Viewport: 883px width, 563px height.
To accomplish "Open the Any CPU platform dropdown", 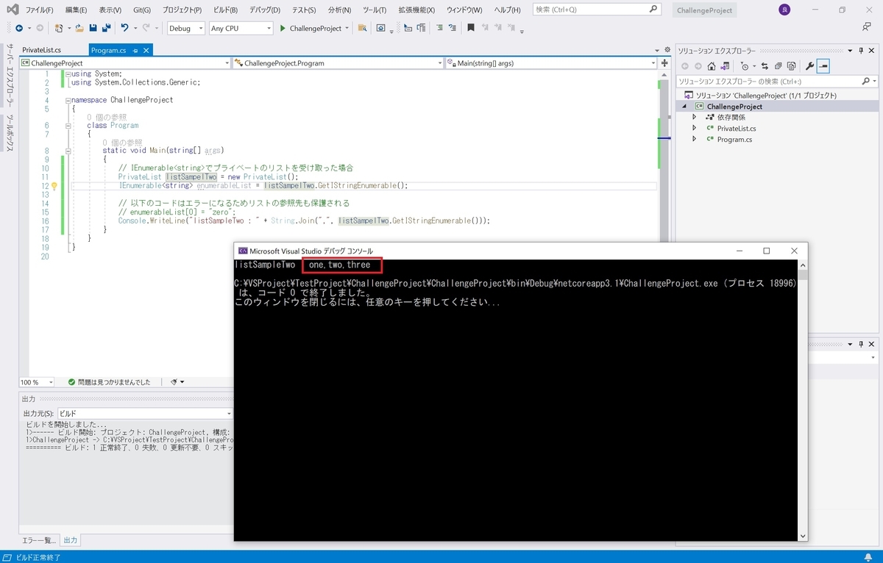I will [241, 28].
